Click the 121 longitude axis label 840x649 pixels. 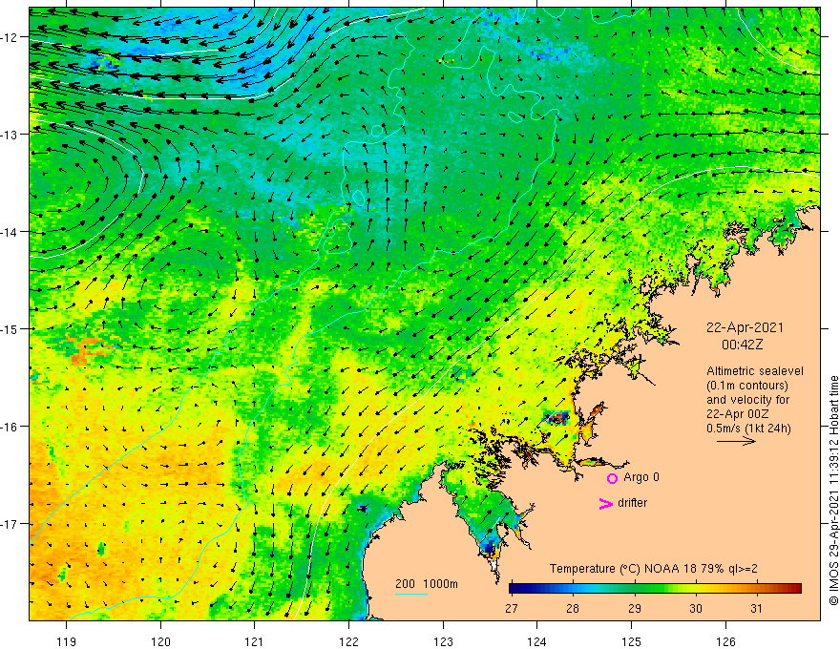[x=255, y=641]
